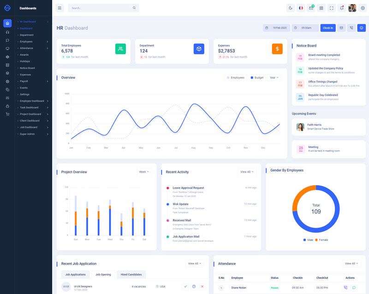This screenshot has height=294, width=369.
Task: Toggle fullscreen mode in the header
Action: (x=332, y=8)
